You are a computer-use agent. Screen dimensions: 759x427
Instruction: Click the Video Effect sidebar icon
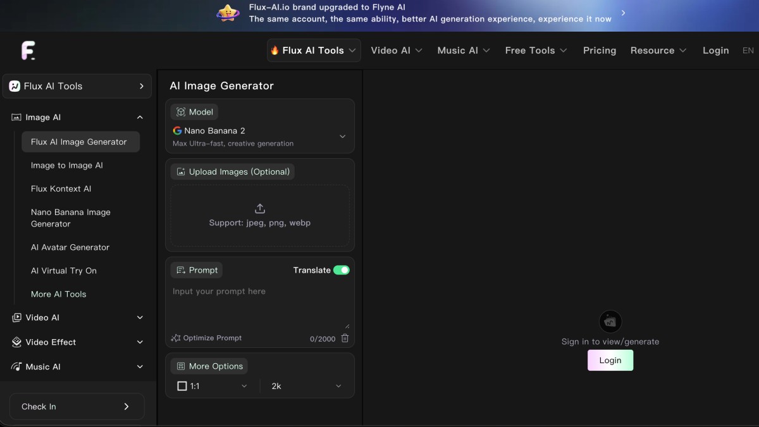pos(16,342)
